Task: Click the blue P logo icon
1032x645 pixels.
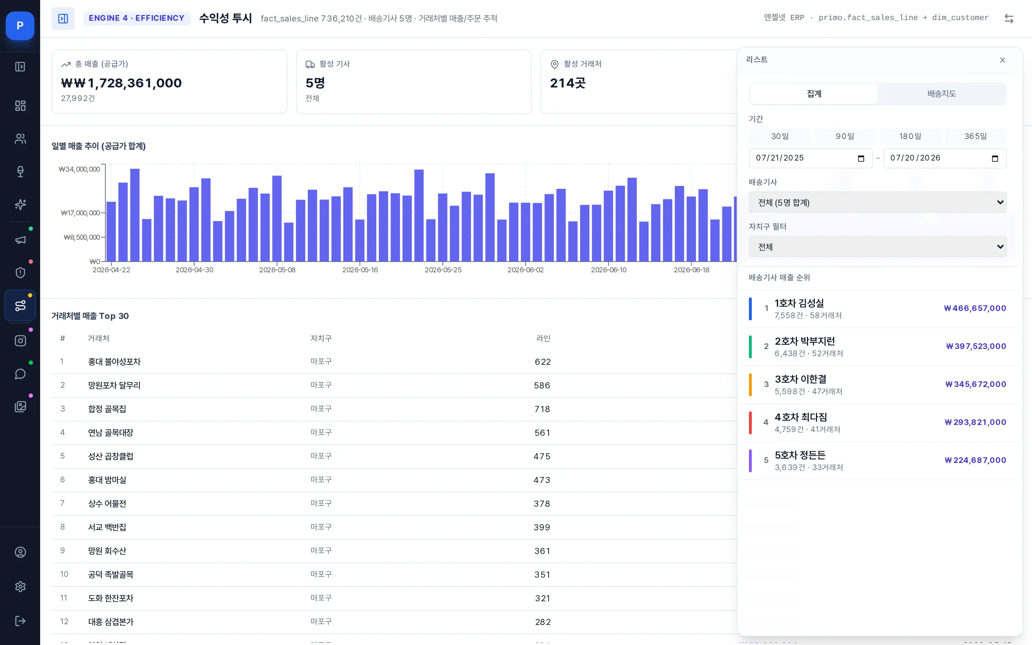Action: [x=20, y=25]
